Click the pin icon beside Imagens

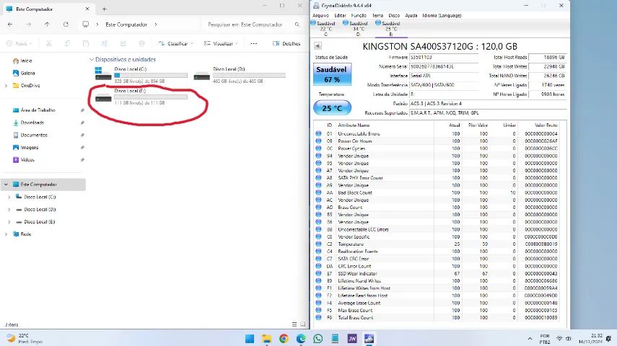82,148
